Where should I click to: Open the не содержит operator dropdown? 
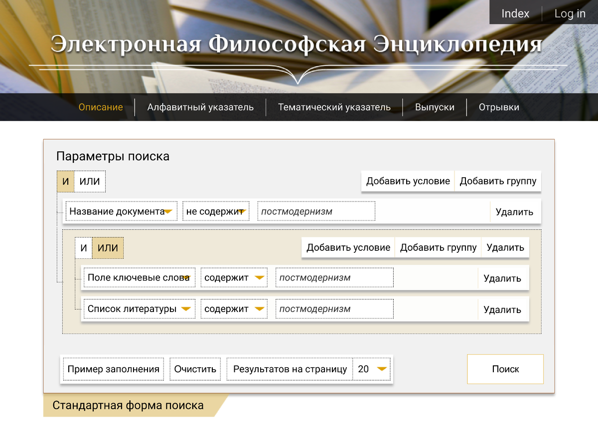216,212
